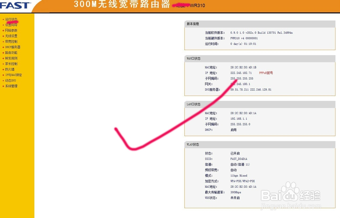340x218 pixels.
Task: Expand 带宽控制 menu
Action: pyautogui.click(x=11, y=42)
